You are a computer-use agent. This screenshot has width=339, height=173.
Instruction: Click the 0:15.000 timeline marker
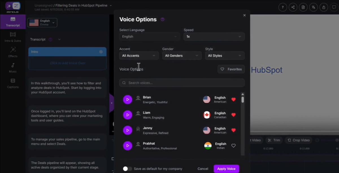[305, 148]
